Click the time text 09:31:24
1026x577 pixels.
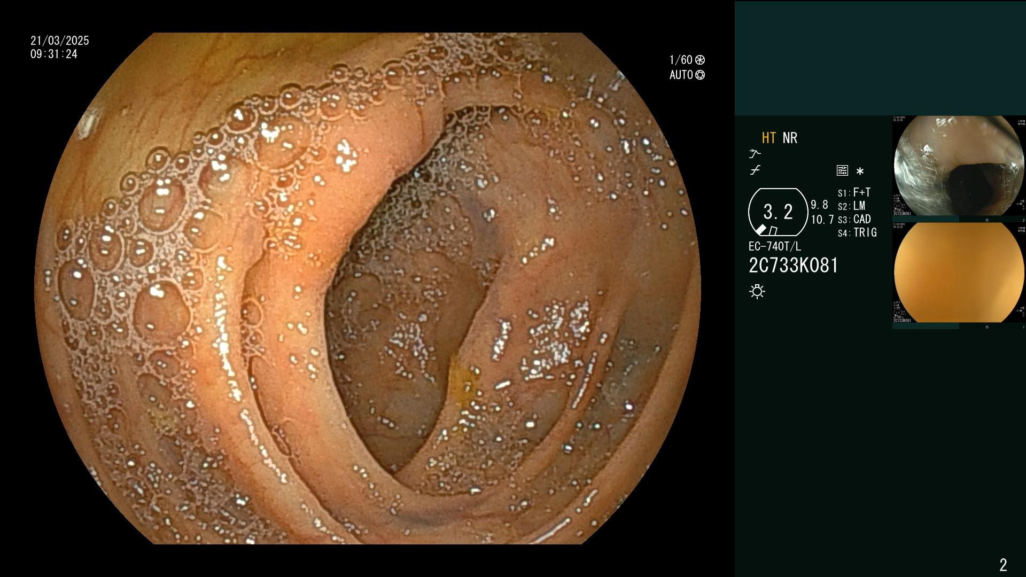click(54, 54)
